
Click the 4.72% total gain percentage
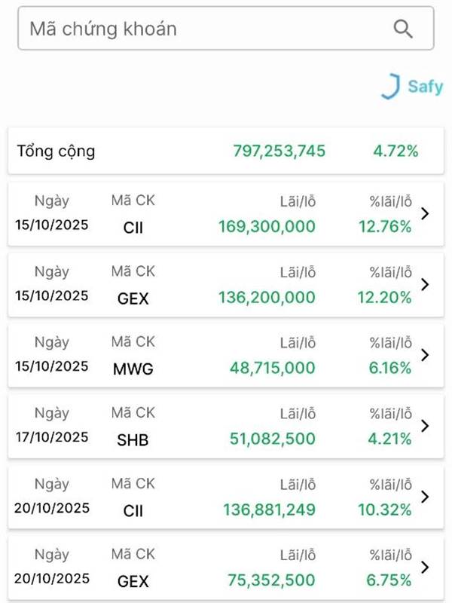click(x=395, y=151)
